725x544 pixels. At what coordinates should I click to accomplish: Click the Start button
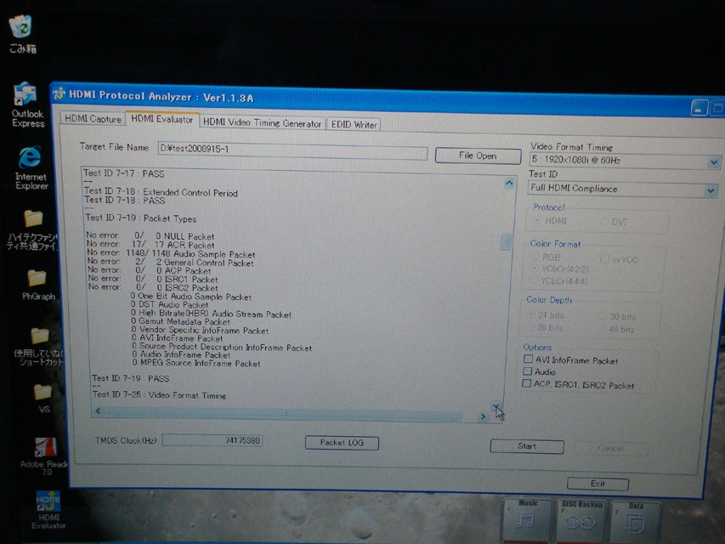click(527, 446)
